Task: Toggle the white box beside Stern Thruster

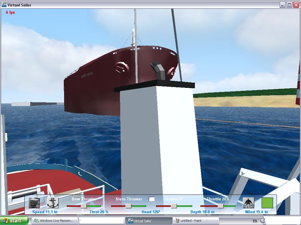Action: 152,199
